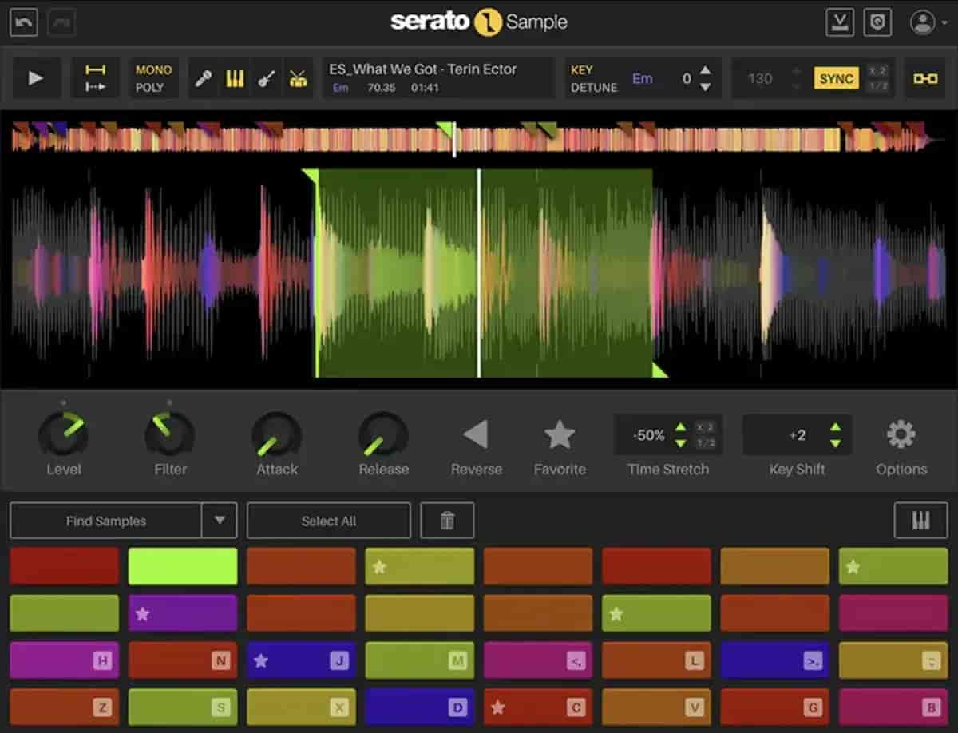Open the keyboard mapping icon above pads
The width and height of the screenshot is (958, 733).
(x=920, y=520)
